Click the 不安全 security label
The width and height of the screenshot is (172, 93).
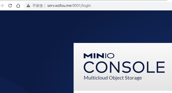pyautogui.click(x=38, y=6)
